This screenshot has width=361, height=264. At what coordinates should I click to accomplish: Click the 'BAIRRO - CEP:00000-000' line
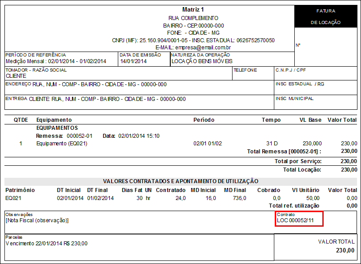click(193, 25)
